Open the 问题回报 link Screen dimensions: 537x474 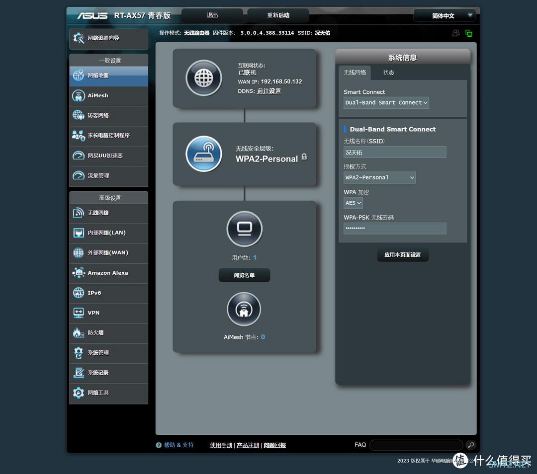(274, 445)
